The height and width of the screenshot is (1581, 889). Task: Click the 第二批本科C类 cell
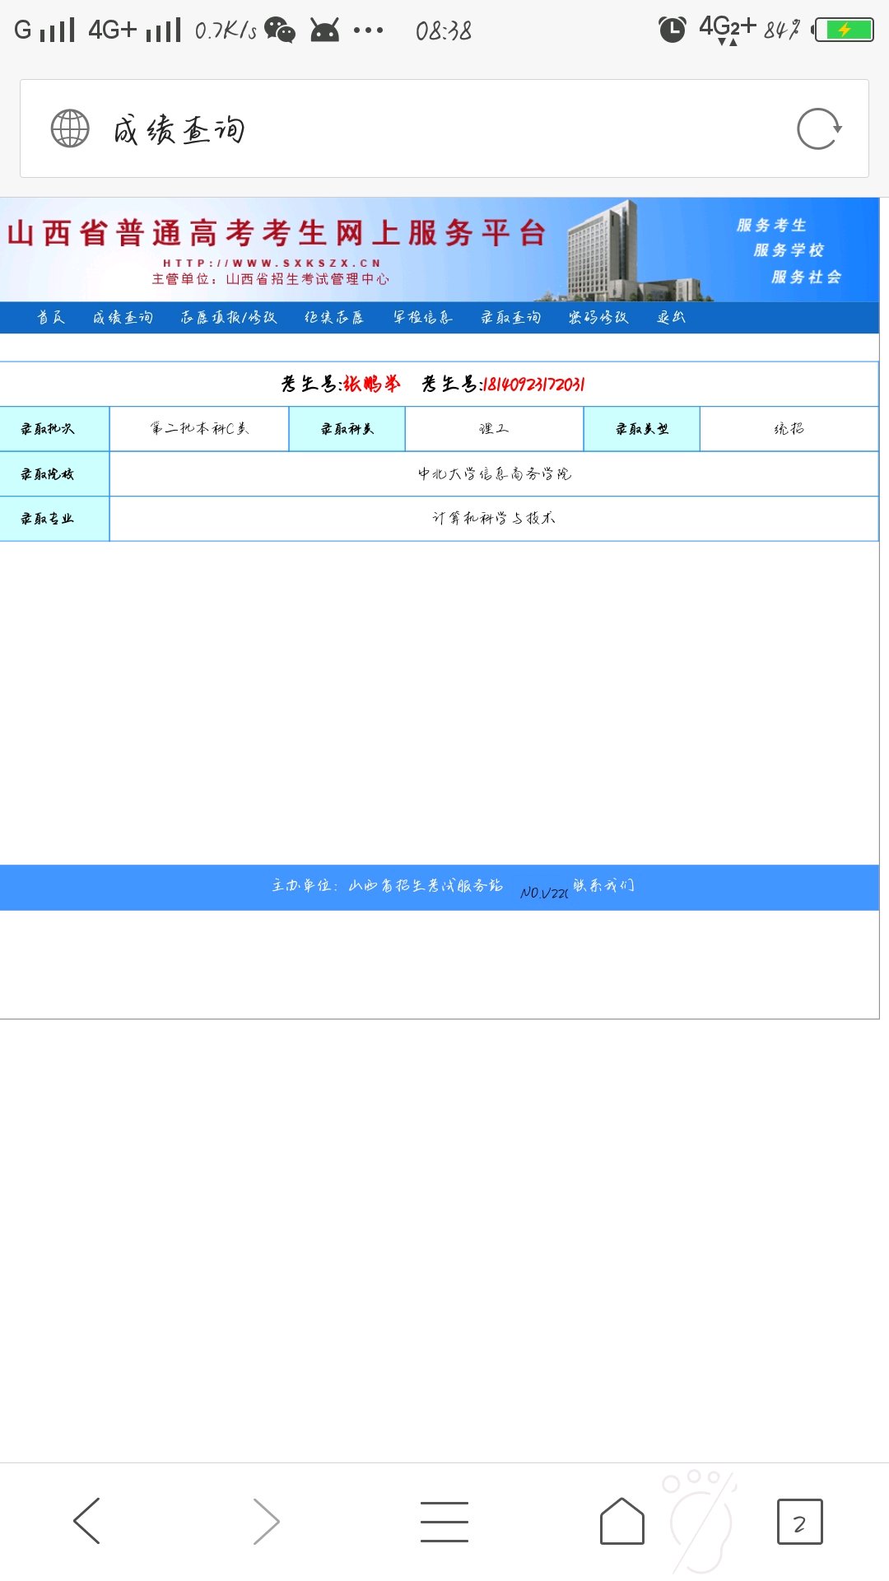199,428
